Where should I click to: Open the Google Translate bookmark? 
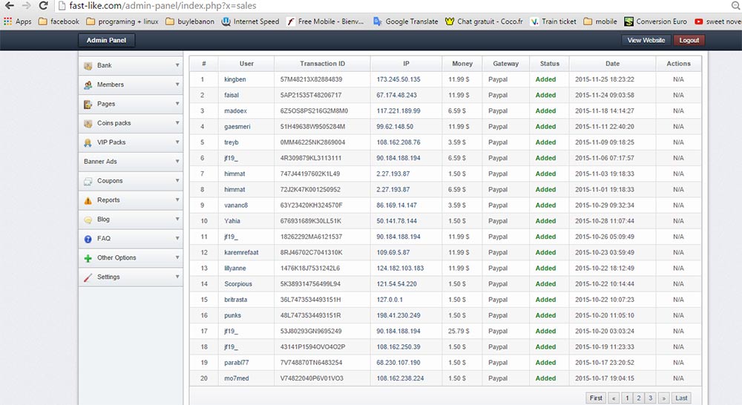406,22
